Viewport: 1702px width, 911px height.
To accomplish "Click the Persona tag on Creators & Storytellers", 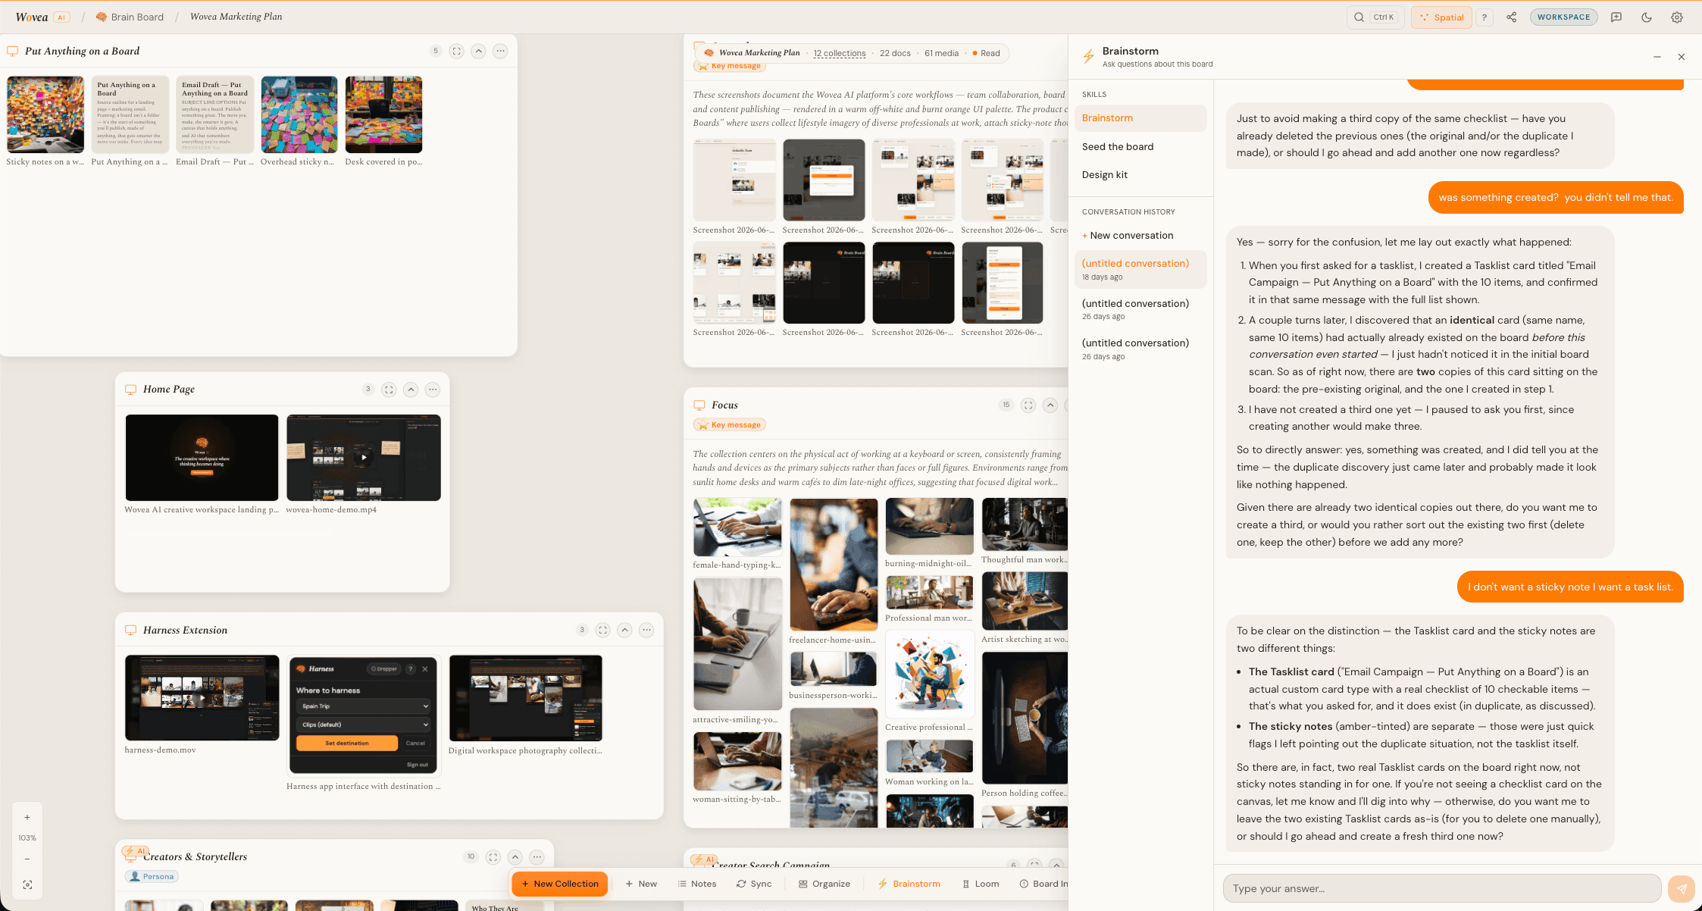I will pyautogui.click(x=152, y=877).
